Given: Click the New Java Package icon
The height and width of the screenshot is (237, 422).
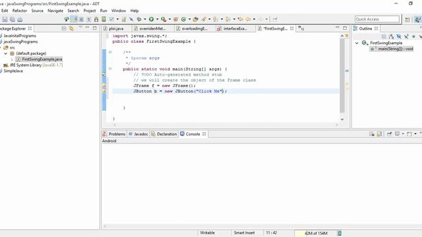Looking at the screenshot, I should [176, 19].
